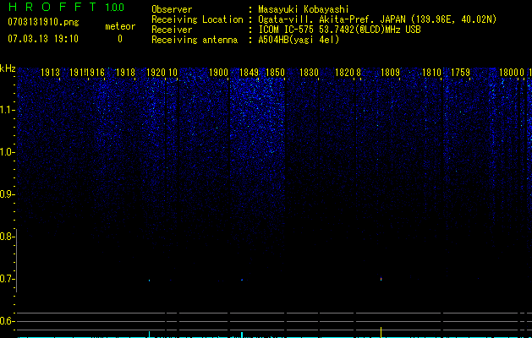
Task: Click the yellow spike at the bottom
Action: point(381,332)
